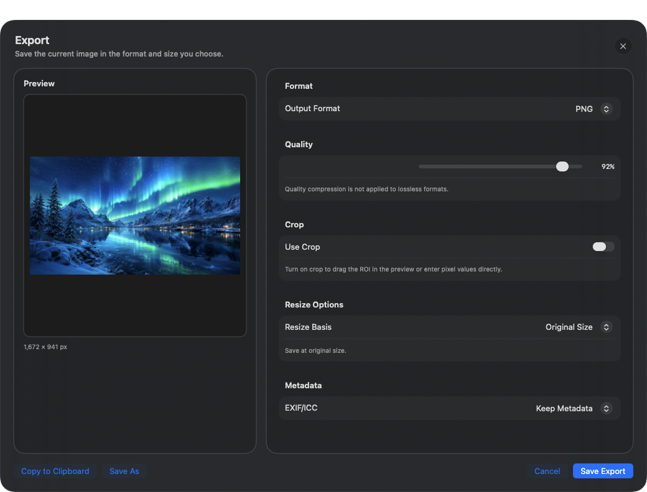Click the 'Save at original size.' hint text

pos(315,350)
